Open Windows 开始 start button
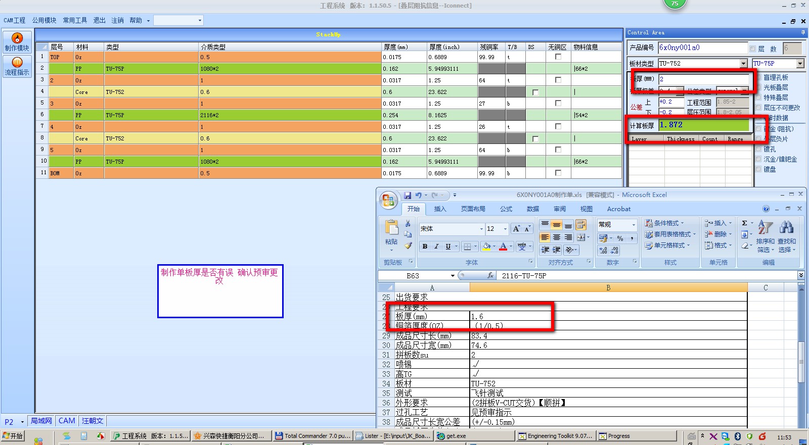 [x=13, y=436]
